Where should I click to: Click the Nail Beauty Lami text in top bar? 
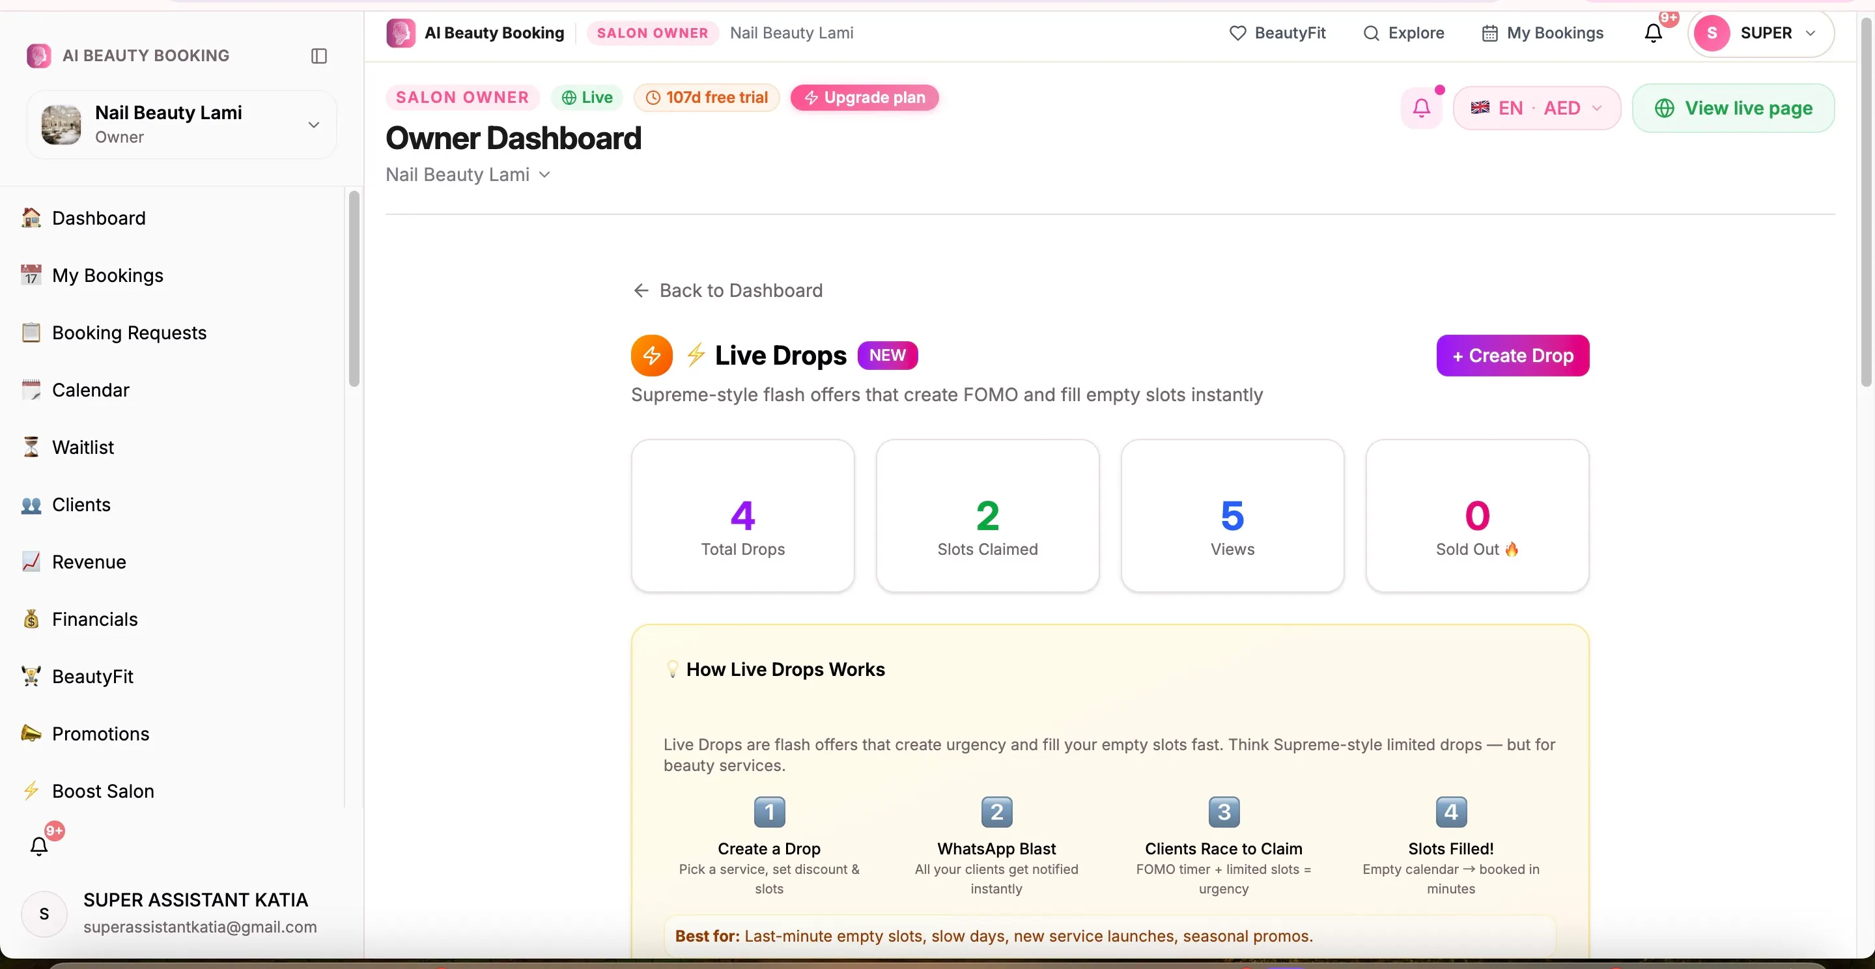[x=791, y=33]
